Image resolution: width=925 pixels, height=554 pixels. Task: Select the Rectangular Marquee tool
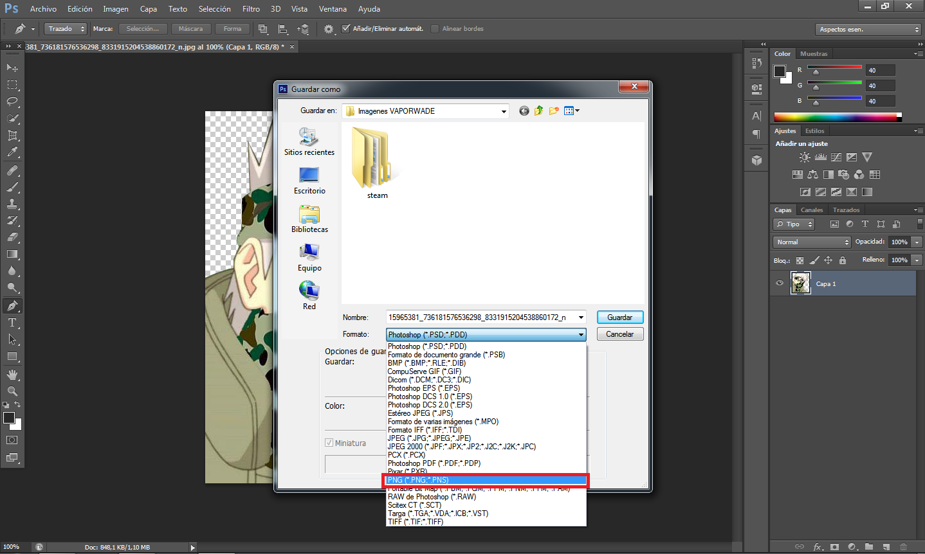(x=12, y=85)
